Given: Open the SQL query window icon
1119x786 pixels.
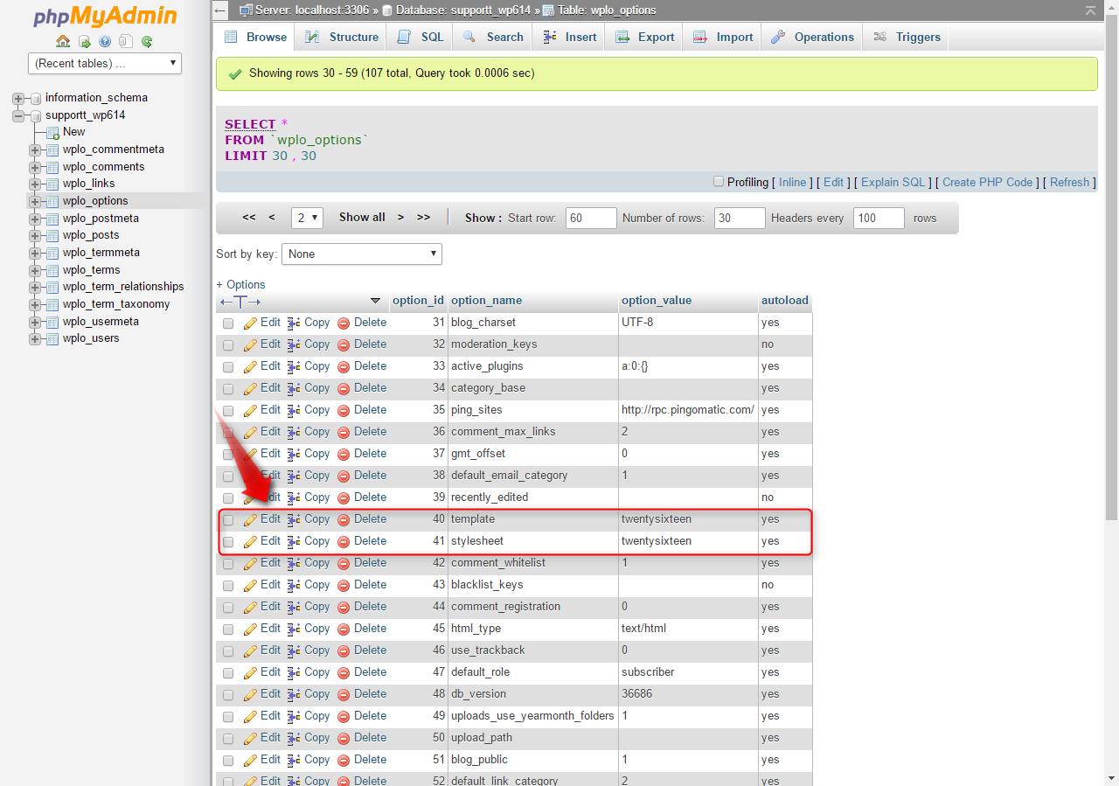Looking at the screenshot, I should pyautogui.click(x=126, y=41).
